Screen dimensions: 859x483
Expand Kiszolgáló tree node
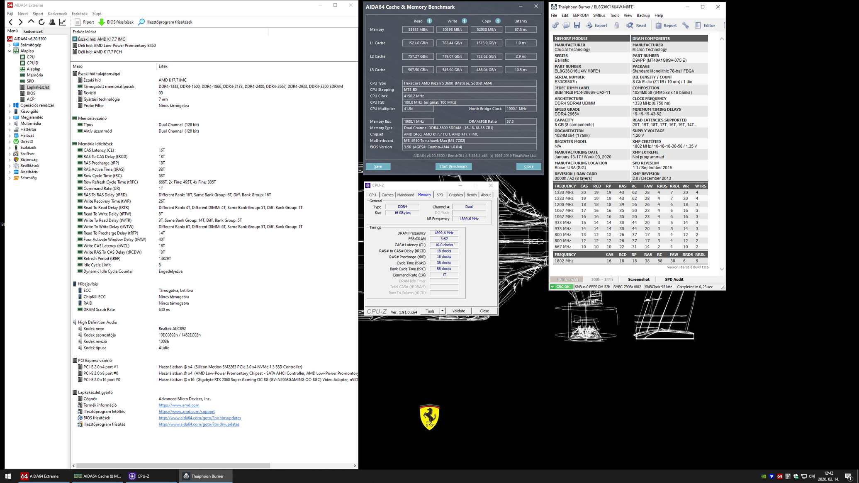[10, 112]
